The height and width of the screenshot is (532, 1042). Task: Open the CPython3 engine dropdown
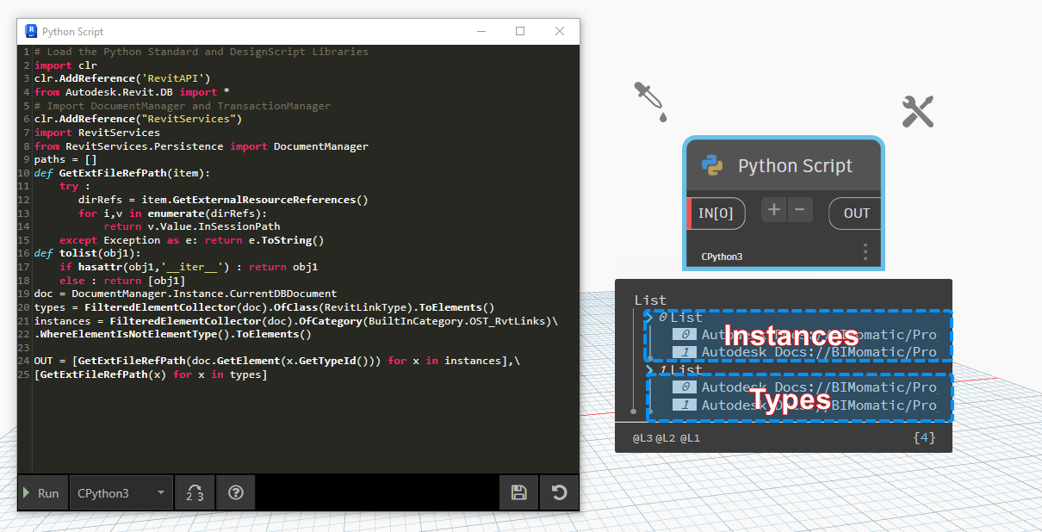(121, 492)
